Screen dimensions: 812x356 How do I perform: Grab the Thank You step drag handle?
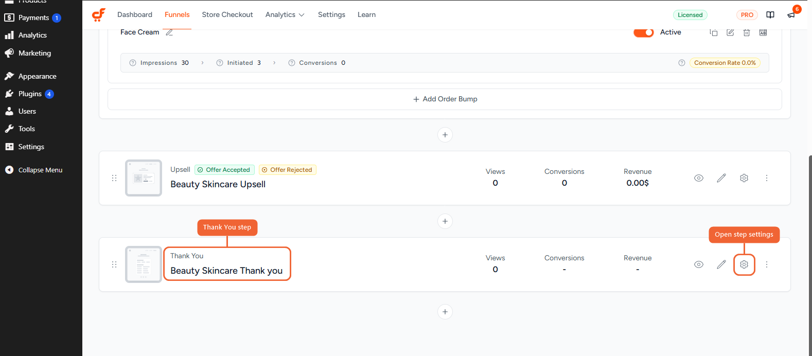tap(114, 264)
